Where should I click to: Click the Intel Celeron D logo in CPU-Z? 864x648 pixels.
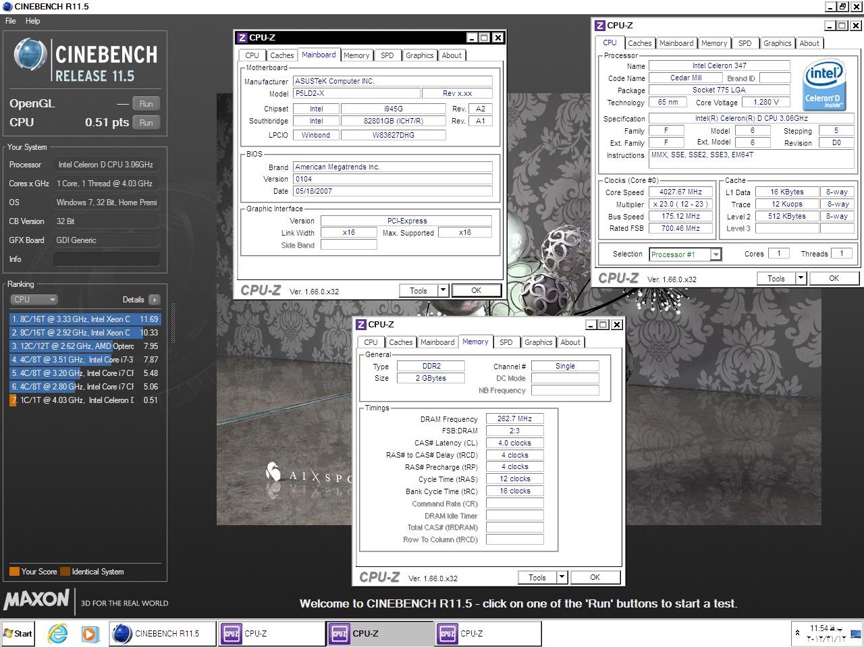[823, 85]
